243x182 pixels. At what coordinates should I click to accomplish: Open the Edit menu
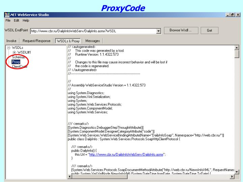(x=17, y=21)
